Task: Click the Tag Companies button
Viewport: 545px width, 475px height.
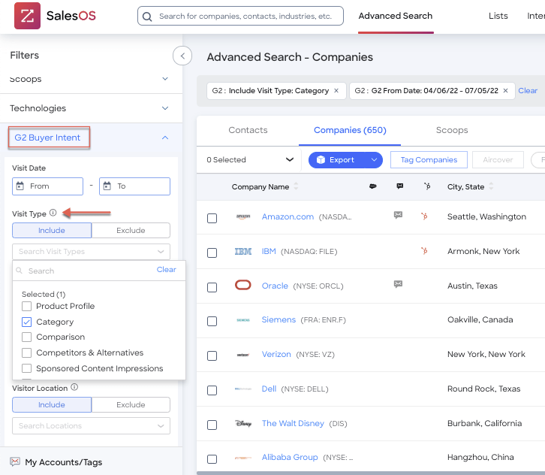Action: click(429, 160)
